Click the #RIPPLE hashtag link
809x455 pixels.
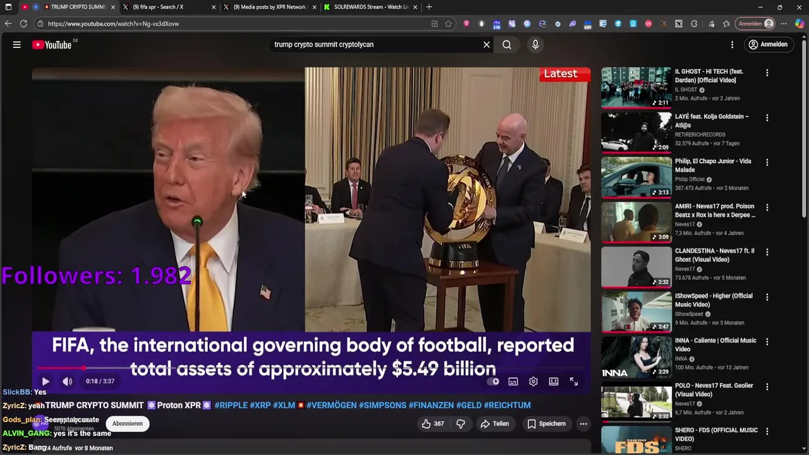pyautogui.click(x=231, y=405)
